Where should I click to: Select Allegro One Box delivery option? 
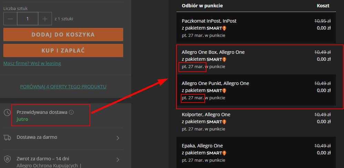pyautogui.click(x=213, y=52)
